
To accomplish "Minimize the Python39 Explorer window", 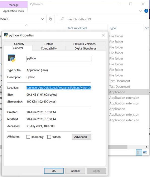I will tap(118, 4).
